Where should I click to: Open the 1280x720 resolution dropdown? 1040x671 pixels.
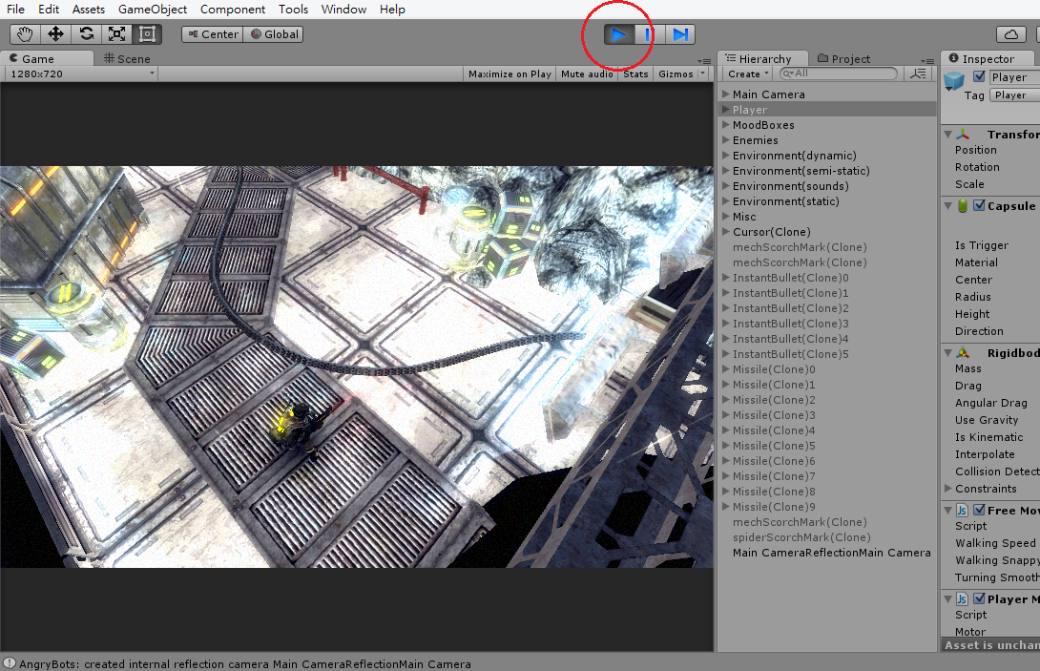pyautogui.click(x=82, y=74)
